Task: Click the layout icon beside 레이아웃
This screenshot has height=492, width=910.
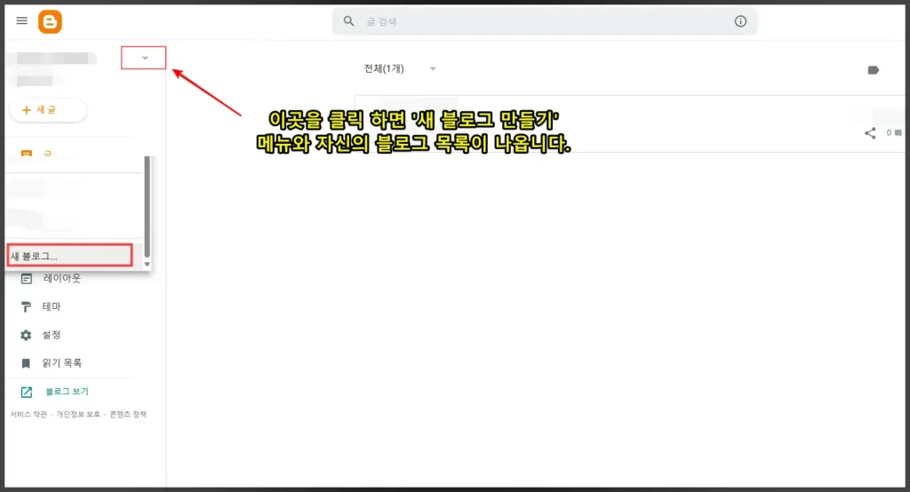Action: [26, 279]
